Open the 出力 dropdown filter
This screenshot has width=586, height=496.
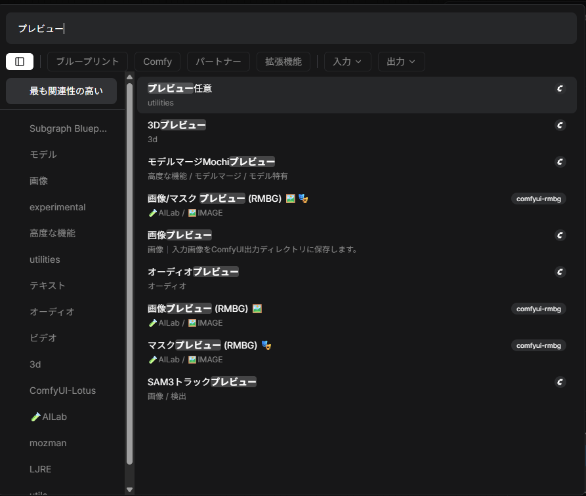pyautogui.click(x=402, y=62)
